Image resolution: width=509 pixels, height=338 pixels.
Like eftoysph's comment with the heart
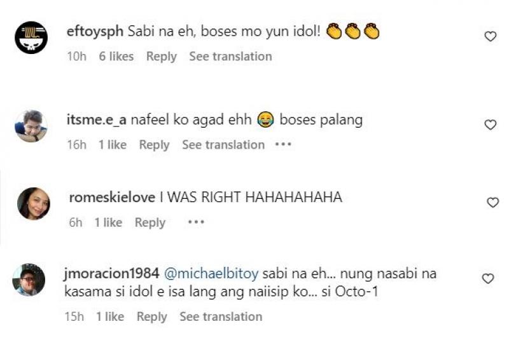point(490,37)
